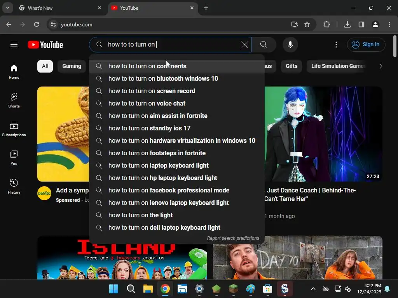The image size is (398, 298).
Task: Choose suggestion 'standby ios 17'
Action: [177, 128]
